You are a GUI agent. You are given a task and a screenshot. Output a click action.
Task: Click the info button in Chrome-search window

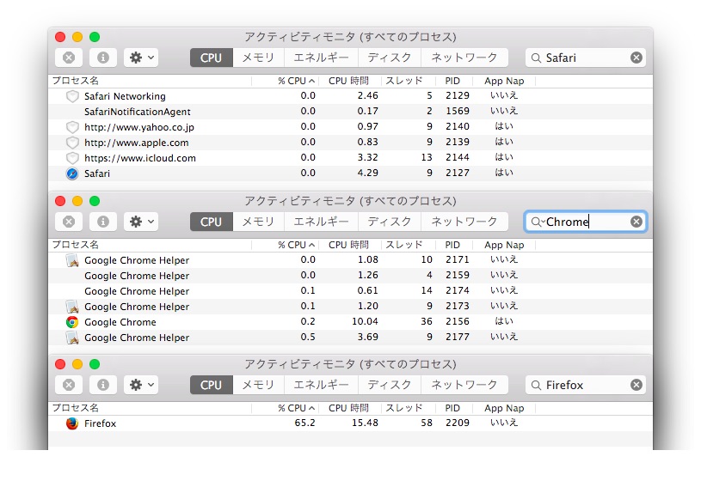(x=103, y=222)
